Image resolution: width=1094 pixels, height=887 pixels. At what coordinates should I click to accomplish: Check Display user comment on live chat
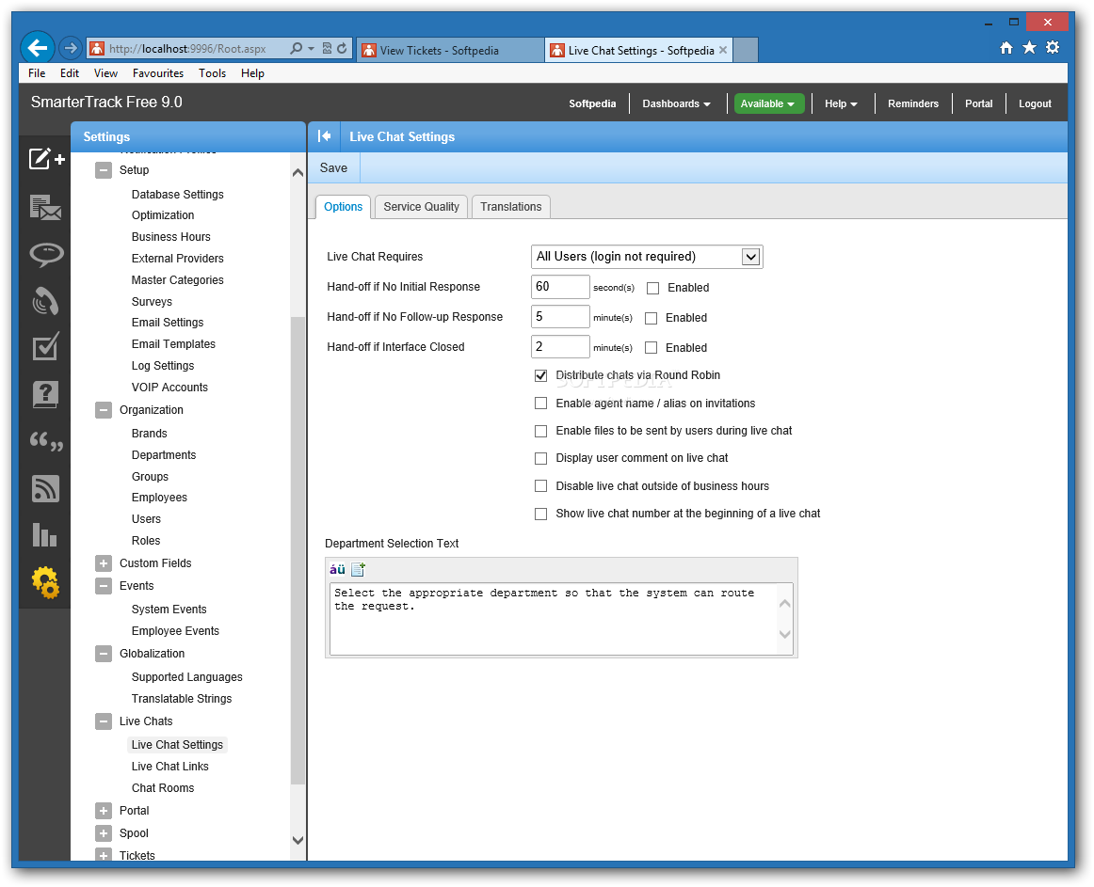540,458
